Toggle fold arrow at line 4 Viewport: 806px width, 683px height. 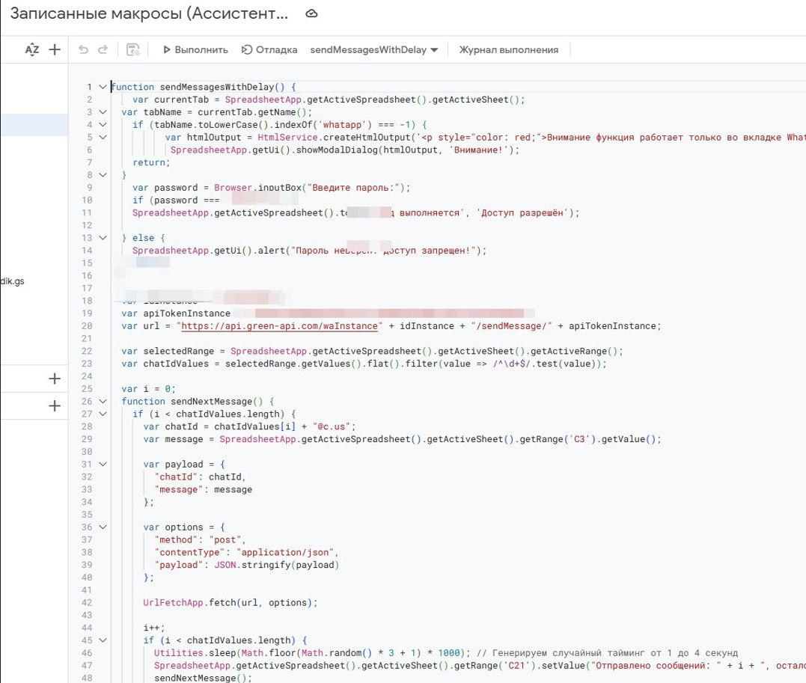(x=103, y=125)
